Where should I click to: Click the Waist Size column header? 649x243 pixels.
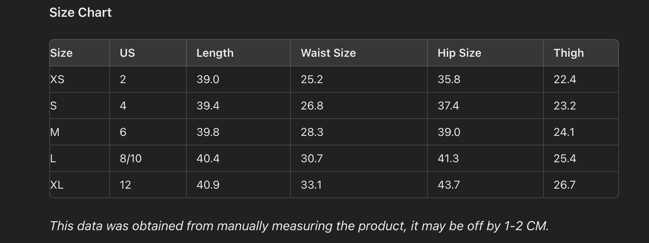(x=328, y=53)
